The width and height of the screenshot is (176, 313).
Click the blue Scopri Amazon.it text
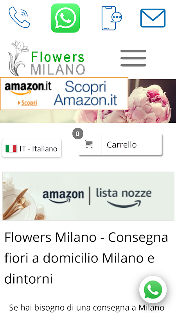[85, 93]
